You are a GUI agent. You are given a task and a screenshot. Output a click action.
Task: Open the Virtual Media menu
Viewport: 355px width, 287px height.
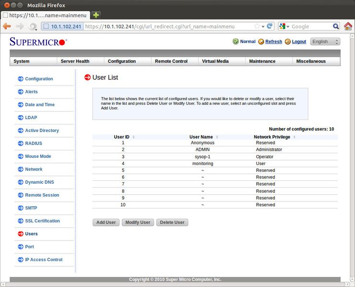(x=222, y=61)
